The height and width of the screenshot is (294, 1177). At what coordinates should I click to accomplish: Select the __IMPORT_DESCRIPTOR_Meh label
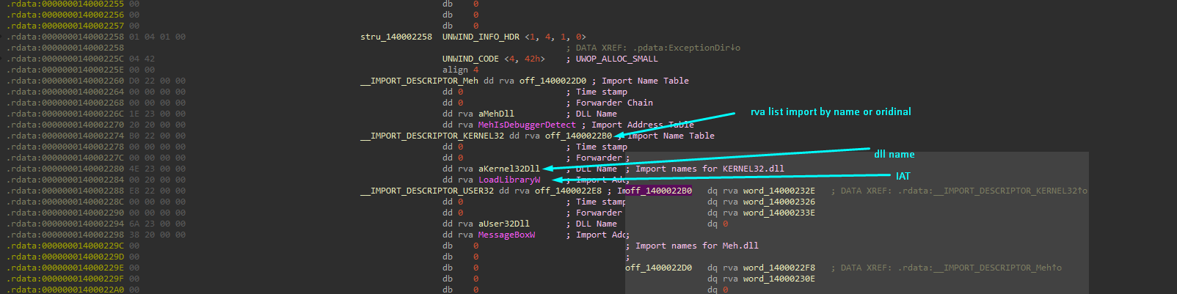pos(419,81)
